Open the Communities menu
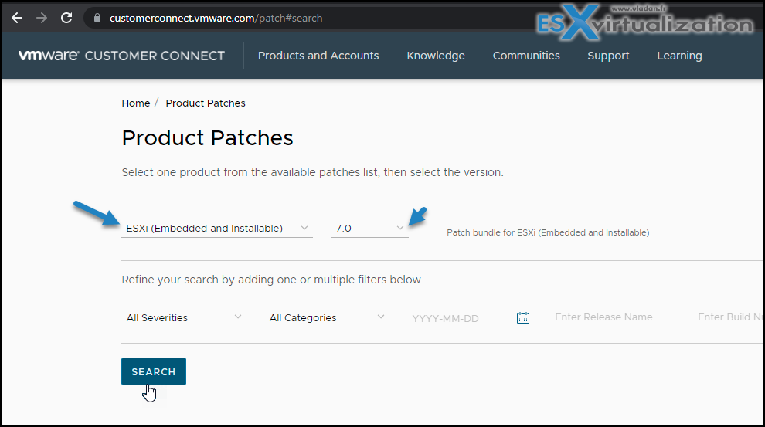765x427 pixels. coord(526,56)
